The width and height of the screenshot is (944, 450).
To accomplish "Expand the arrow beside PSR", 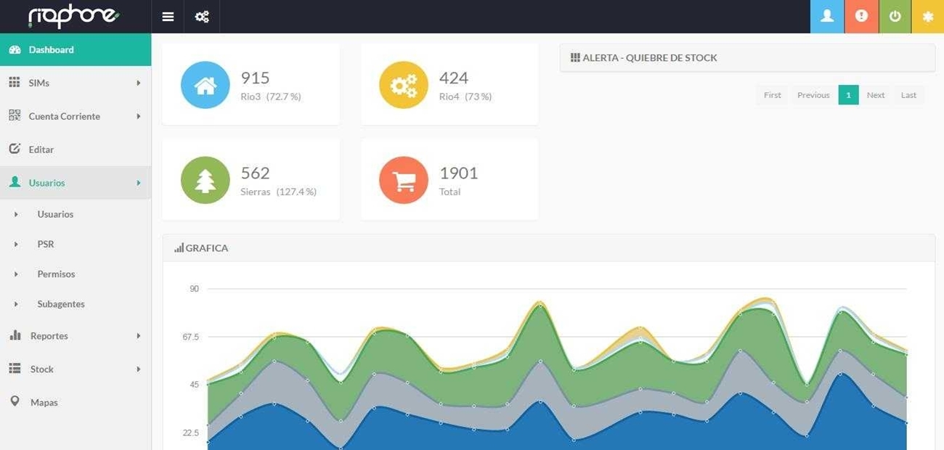I will [16, 245].
